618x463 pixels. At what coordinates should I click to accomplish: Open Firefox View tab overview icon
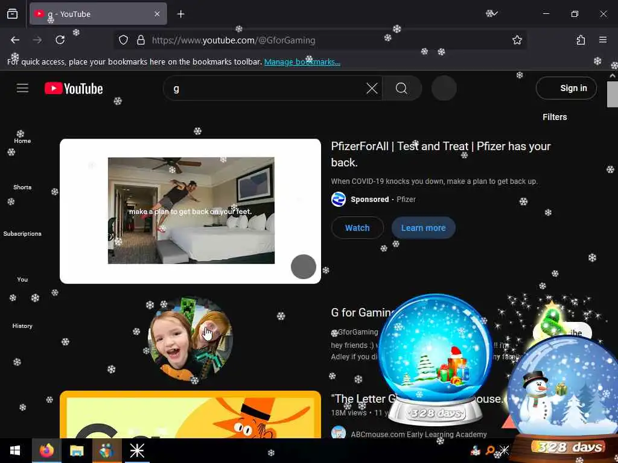tap(13, 14)
